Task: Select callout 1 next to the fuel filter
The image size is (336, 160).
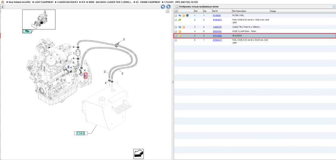Action: [x=74, y=54]
